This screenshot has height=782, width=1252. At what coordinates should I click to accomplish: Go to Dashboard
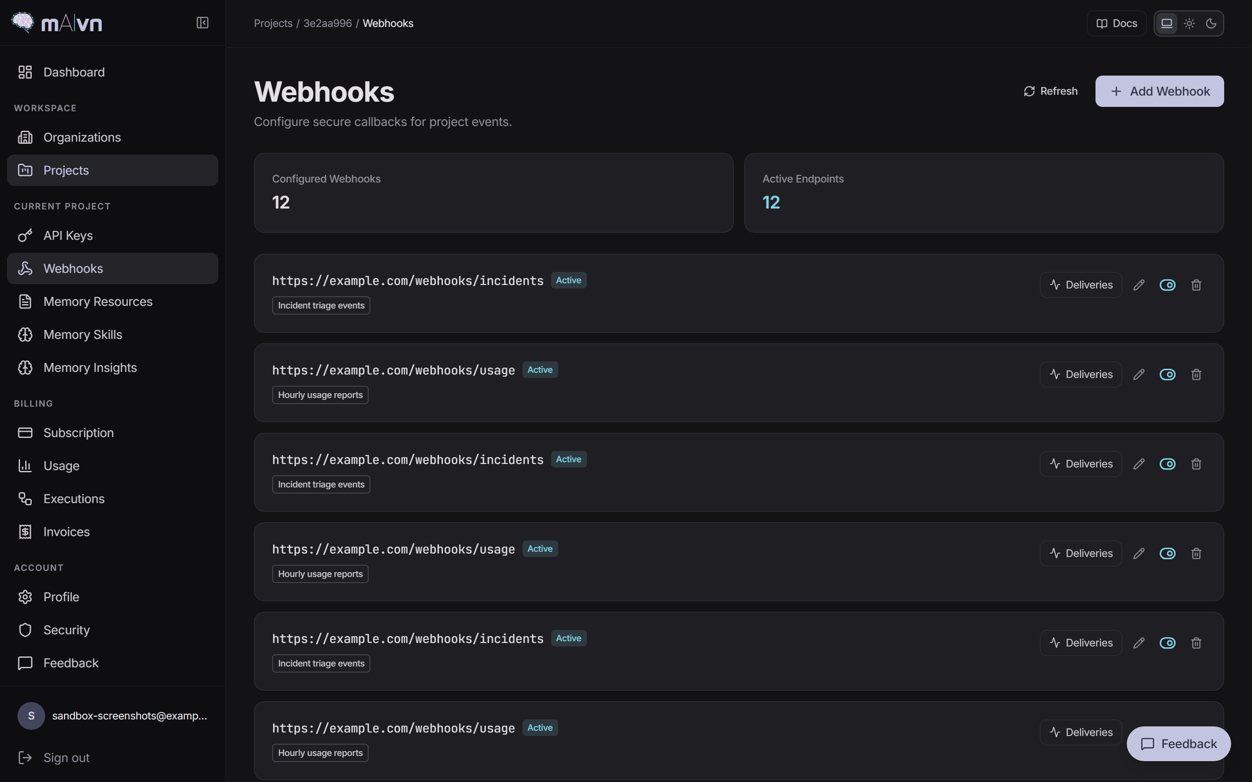pyautogui.click(x=112, y=72)
